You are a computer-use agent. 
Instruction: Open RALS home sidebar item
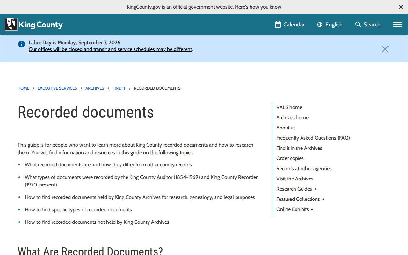pyautogui.click(x=289, y=107)
